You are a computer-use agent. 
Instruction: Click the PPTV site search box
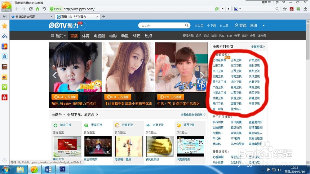(x=162, y=25)
